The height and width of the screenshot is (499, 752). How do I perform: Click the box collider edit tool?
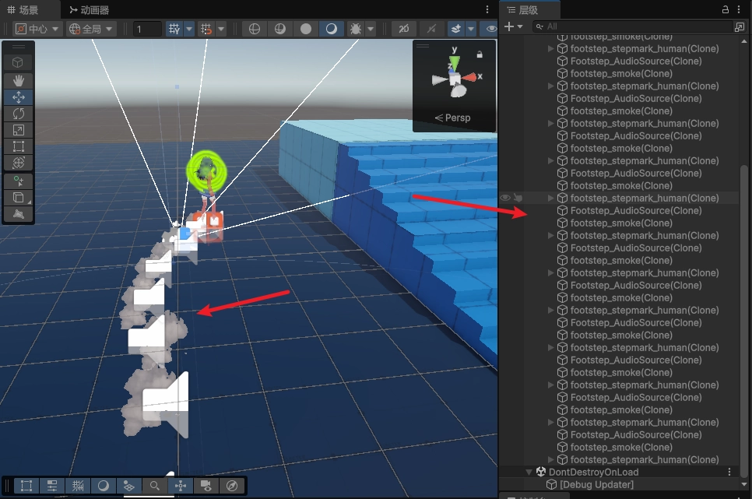18,198
